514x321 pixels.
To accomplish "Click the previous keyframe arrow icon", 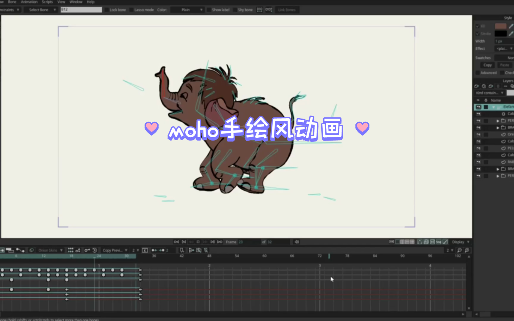I will 154,250.
